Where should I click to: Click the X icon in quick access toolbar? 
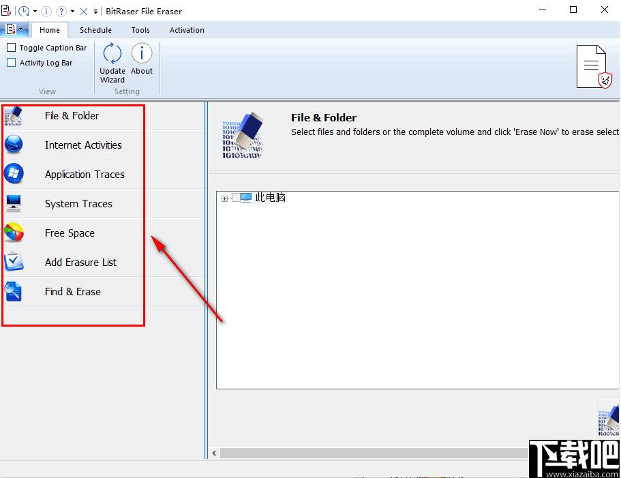pyautogui.click(x=84, y=12)
